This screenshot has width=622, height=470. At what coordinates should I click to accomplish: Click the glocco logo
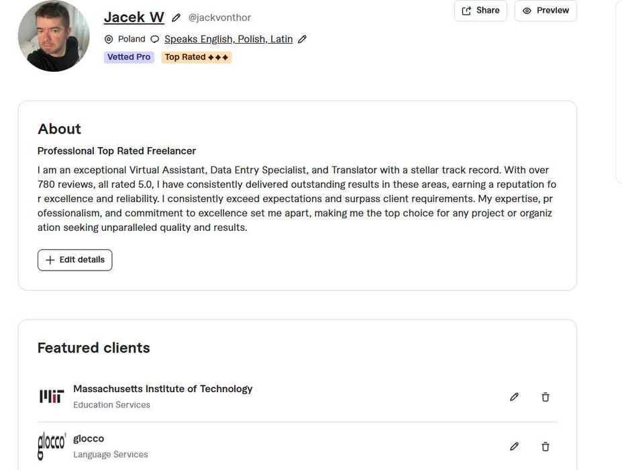[x=51, y=446]
